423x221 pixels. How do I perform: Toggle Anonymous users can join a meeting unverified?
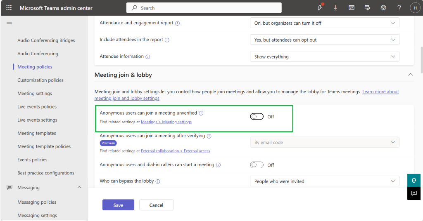click(257, 117)
